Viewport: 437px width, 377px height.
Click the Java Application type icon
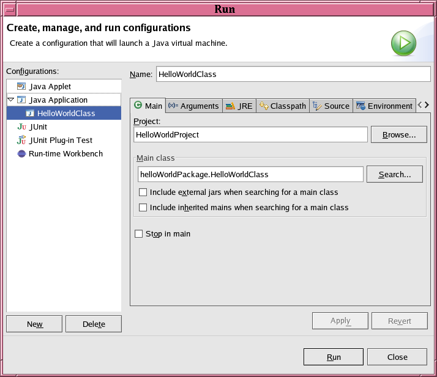21,100
